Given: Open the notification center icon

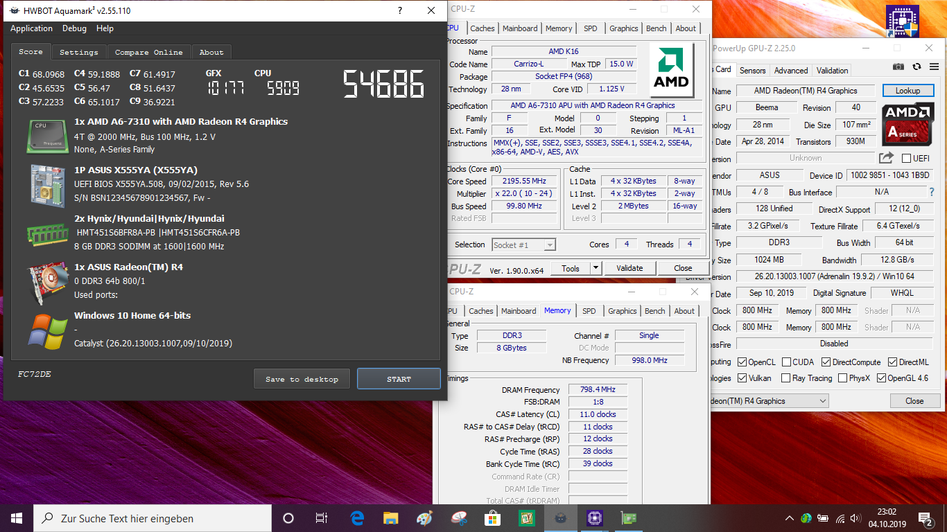Looking at the screenshot, I should click(x=926, y=518).
